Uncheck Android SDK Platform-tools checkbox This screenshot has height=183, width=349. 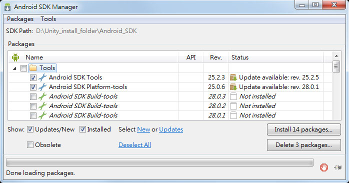[33, 87]
